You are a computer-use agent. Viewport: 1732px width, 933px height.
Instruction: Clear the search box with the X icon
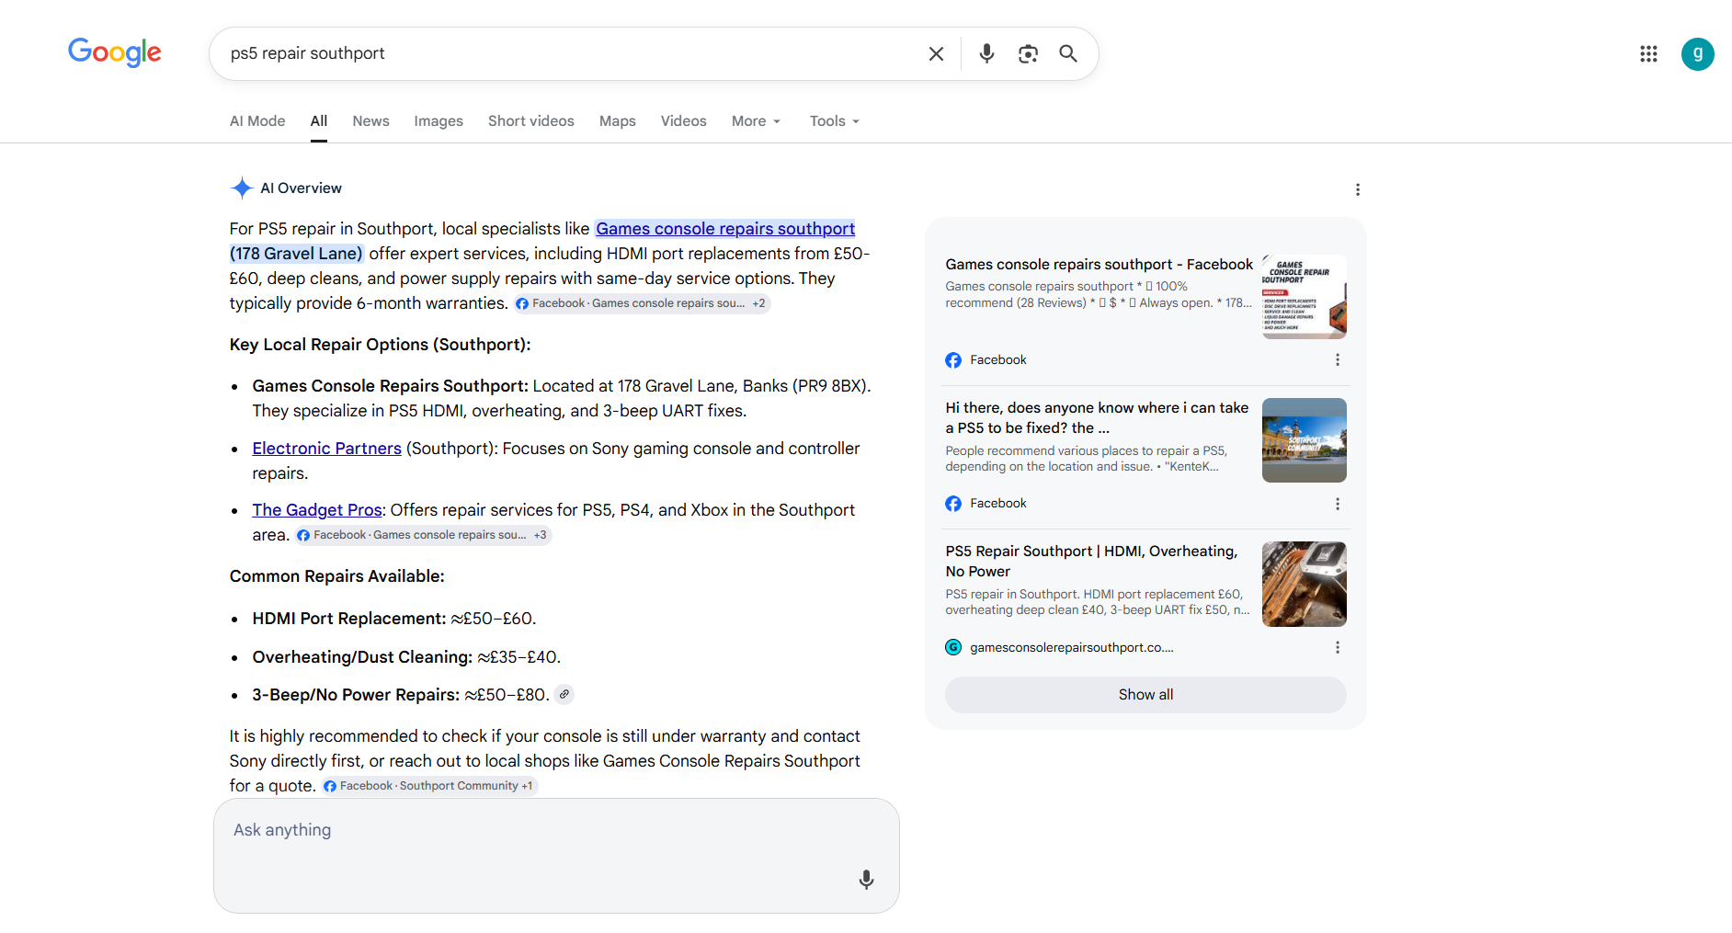tap(936, 53)
